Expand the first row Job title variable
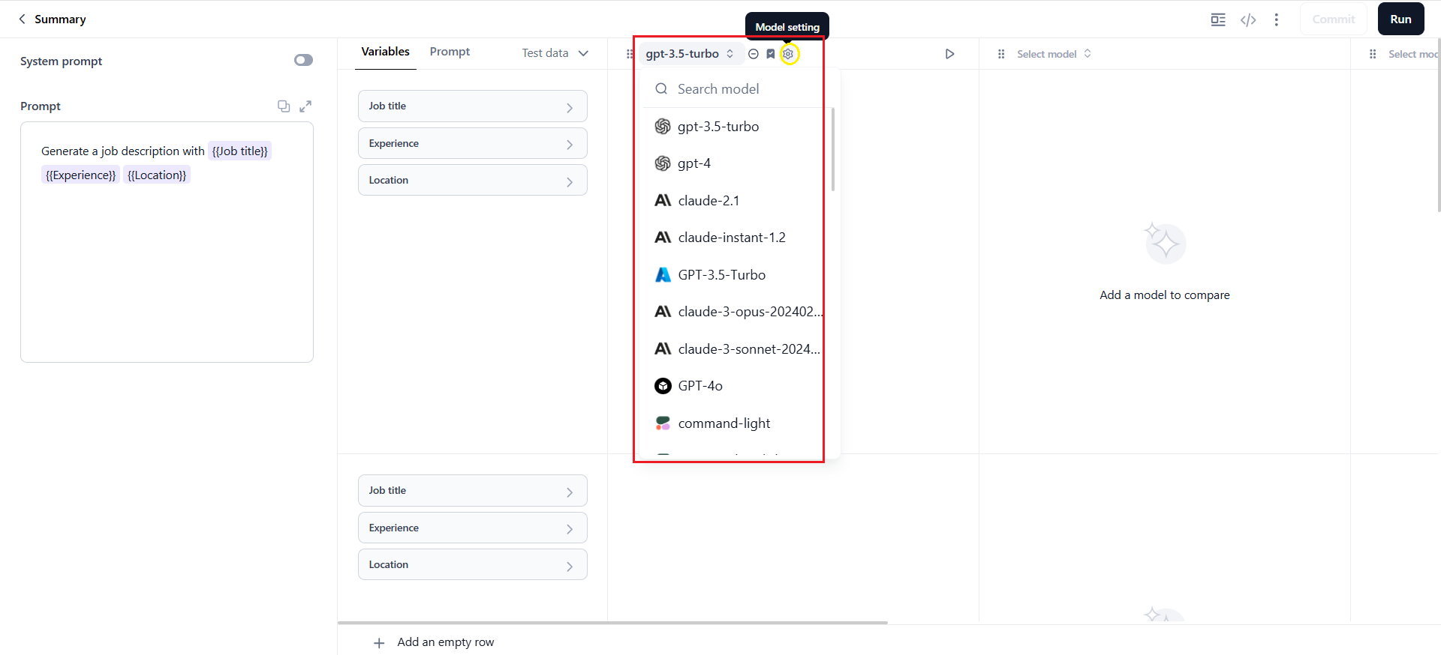The height and width of the screenshot is (655, 1441). (473, 106)
